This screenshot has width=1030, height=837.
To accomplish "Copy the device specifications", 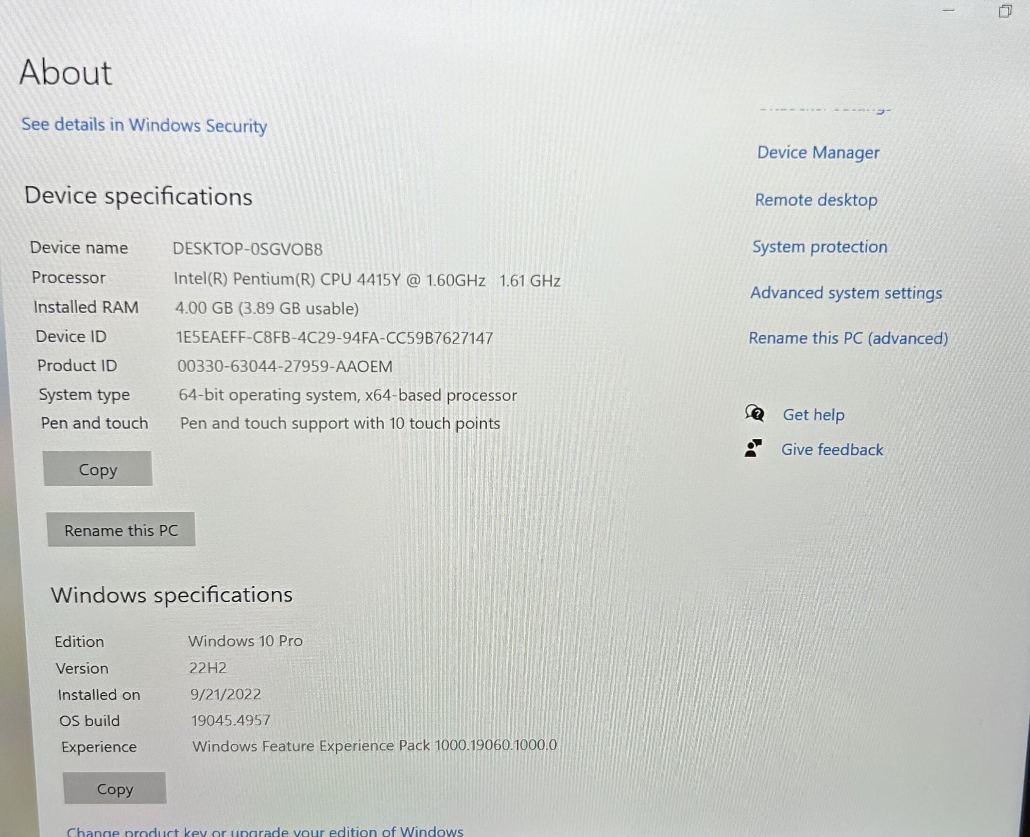I will 98,469.
